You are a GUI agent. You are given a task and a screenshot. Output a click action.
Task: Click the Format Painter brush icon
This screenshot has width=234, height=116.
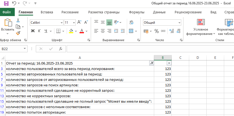pos(18,33)
